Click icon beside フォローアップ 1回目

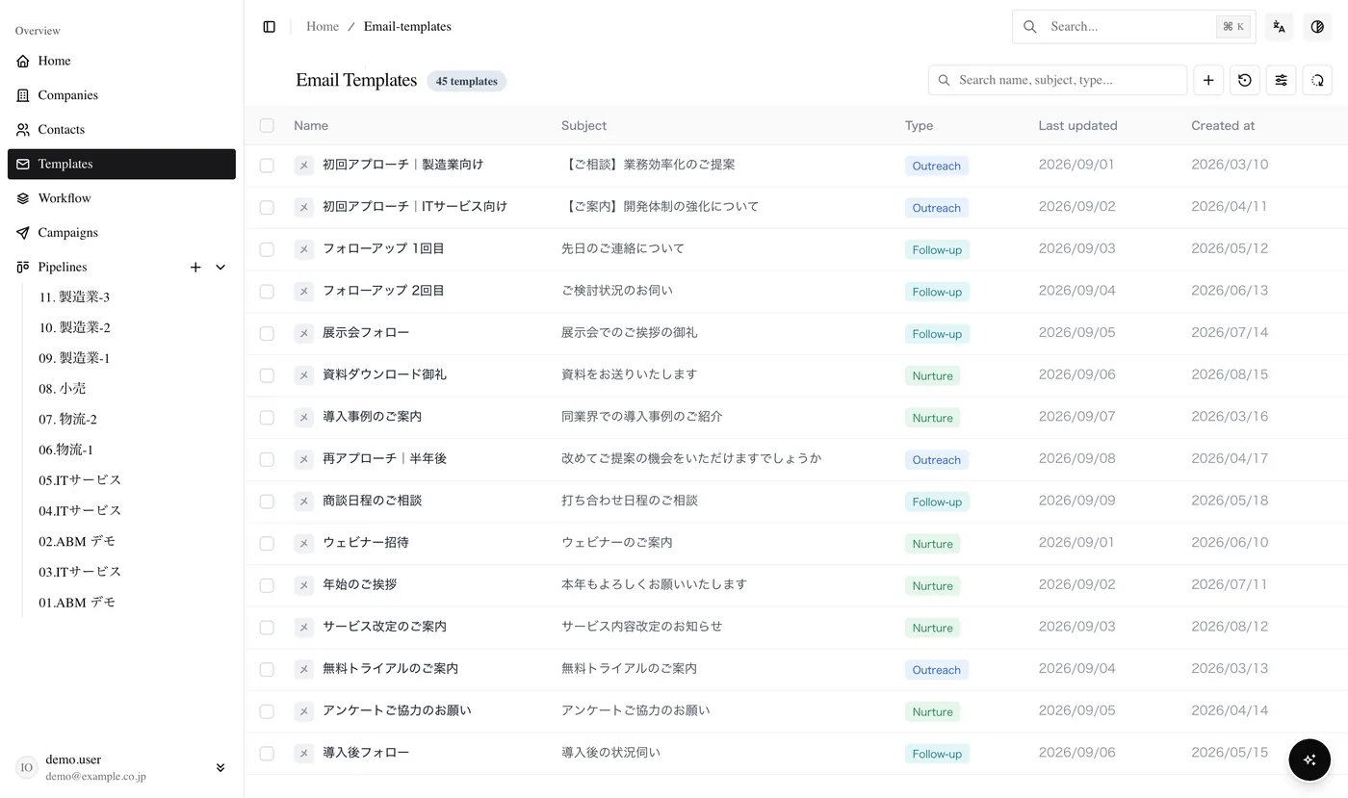click(x=303, y=249)
